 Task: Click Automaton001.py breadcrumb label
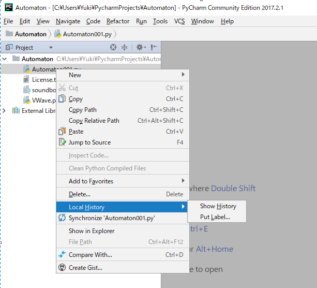(x=87, y=34)
